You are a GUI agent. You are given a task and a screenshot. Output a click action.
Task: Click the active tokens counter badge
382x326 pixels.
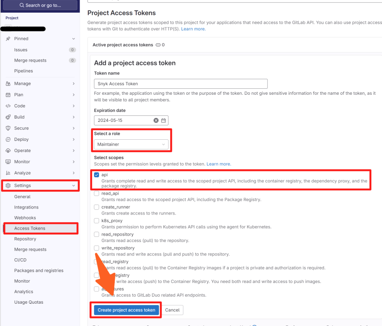point(160,45)
